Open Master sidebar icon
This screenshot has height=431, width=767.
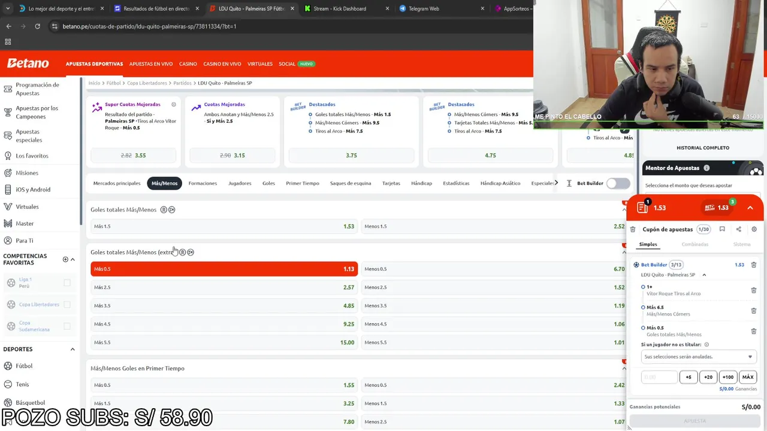(x=8, y=223)
